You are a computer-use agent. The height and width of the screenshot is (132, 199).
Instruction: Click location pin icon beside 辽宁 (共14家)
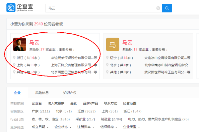tap(107, 58)
